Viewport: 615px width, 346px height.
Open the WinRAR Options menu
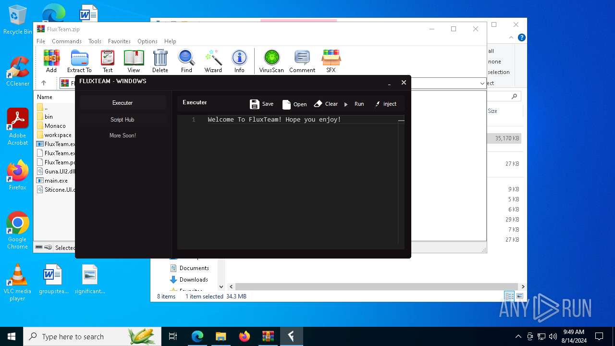[148, 41]
